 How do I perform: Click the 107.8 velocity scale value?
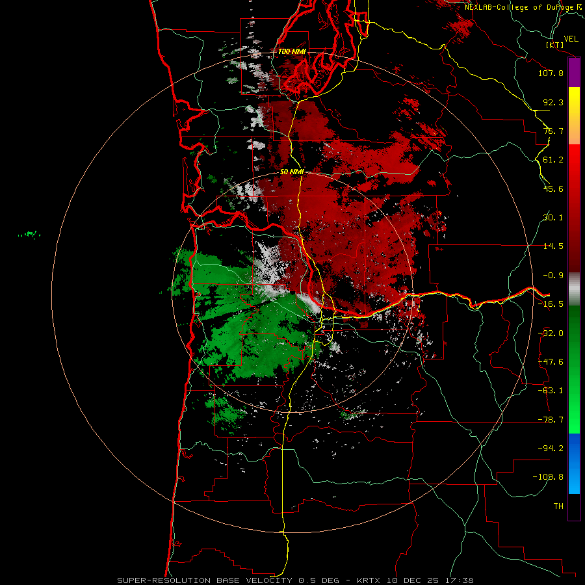[x=551, y=73]
